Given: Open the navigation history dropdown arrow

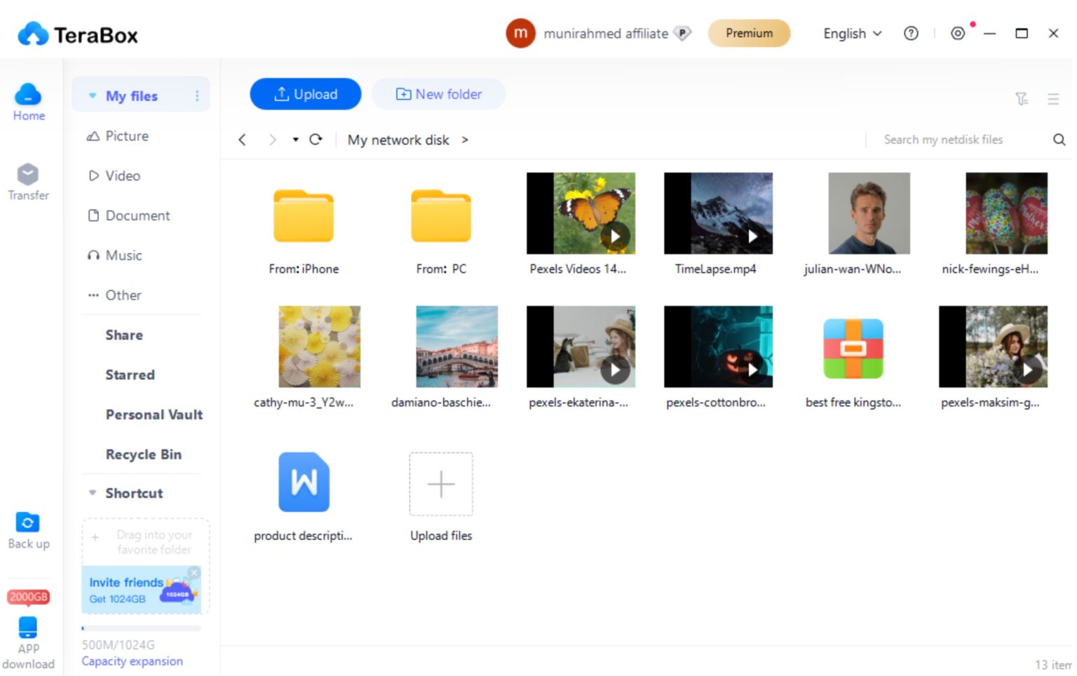Looking at the screenshot, I should pyautogui.click(x=295, y=140).
